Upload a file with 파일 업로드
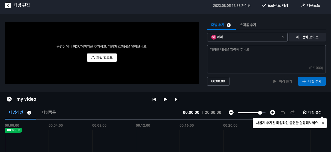331x152 pixels. 102,58
